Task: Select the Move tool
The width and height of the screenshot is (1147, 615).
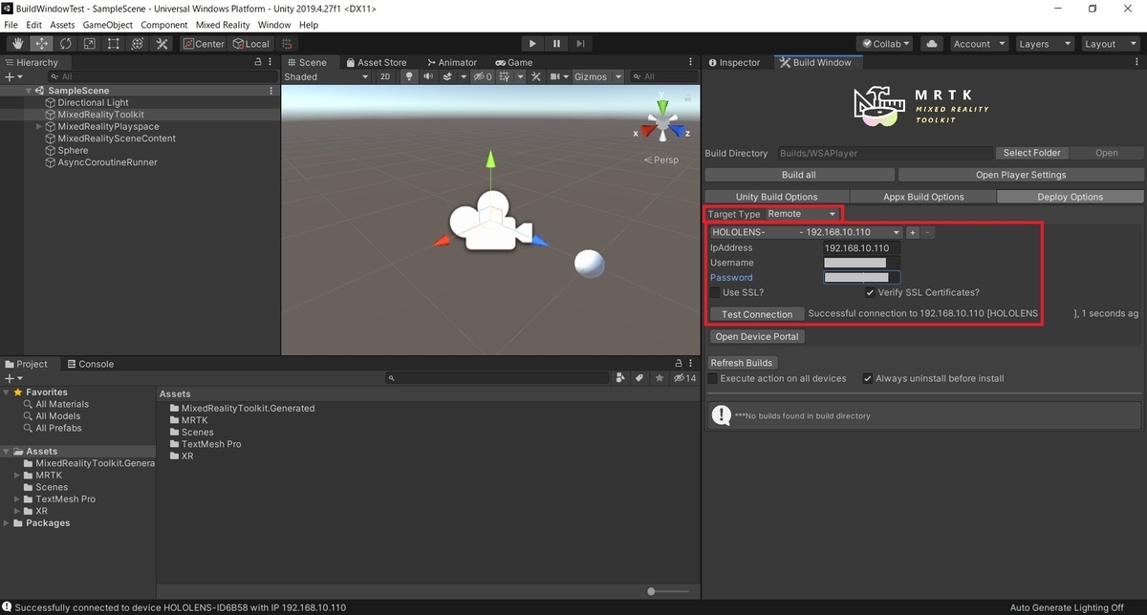Action: [x=42, y=44]
